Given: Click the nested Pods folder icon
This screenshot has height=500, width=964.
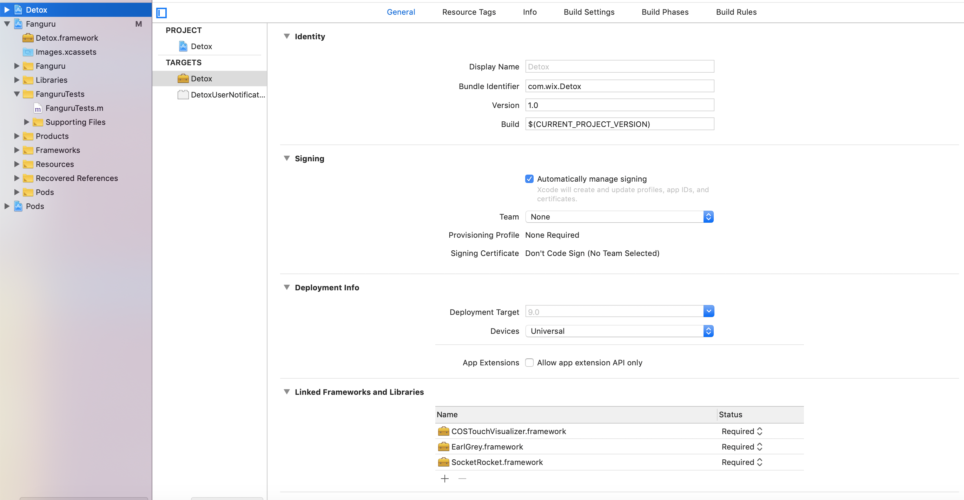Looking at the screenshot, I should pyautogui.click(x=28, y=192).
